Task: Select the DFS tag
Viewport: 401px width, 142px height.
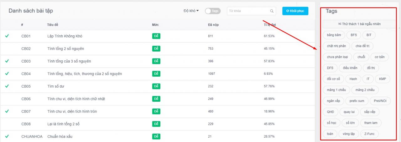Action: tap(330, 68)
